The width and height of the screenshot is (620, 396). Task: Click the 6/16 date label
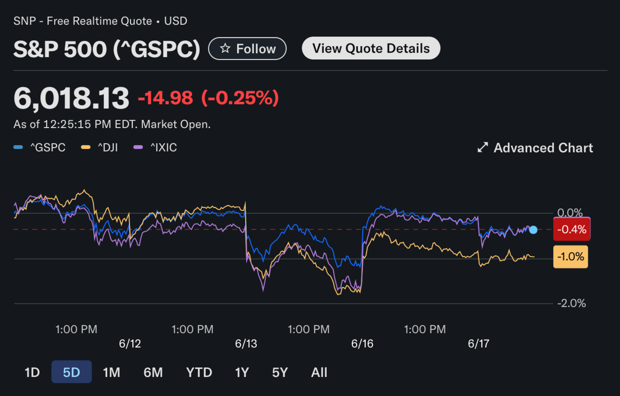point(362,344)
